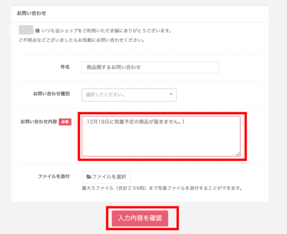This screenshot has width=287, height=234.
Task: Click the お問い合わせ page heading
Action: tap(32, 13)
